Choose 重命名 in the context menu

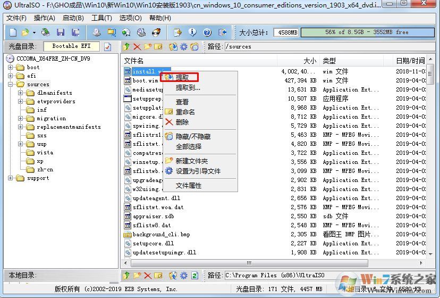(x=200, y=112)
